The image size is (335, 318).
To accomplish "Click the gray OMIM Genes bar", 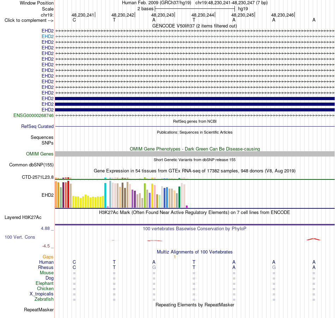I will [195, 154].
